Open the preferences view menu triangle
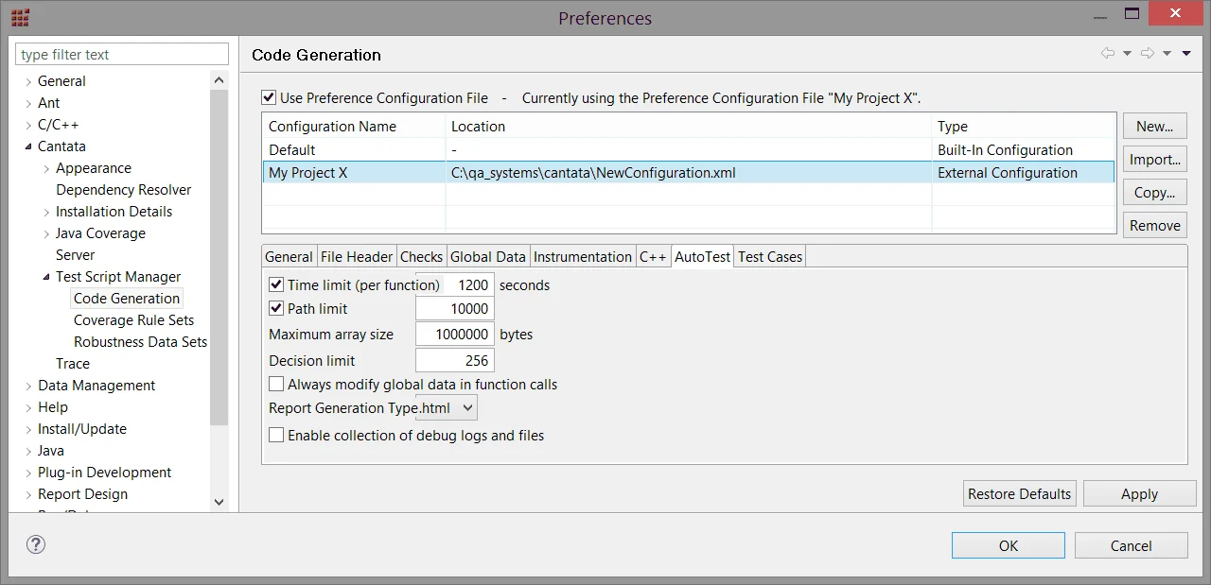This screenshot has height=585, width=1211. point(1186,54)
